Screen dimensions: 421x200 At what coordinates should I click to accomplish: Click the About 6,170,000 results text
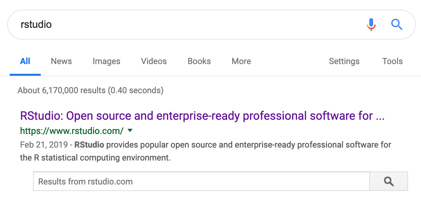click(91, 90)
